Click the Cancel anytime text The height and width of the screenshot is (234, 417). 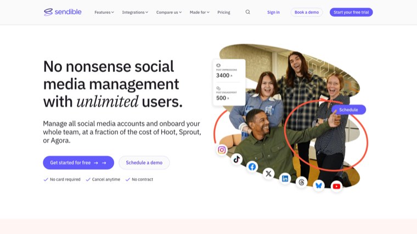(106, 179)
